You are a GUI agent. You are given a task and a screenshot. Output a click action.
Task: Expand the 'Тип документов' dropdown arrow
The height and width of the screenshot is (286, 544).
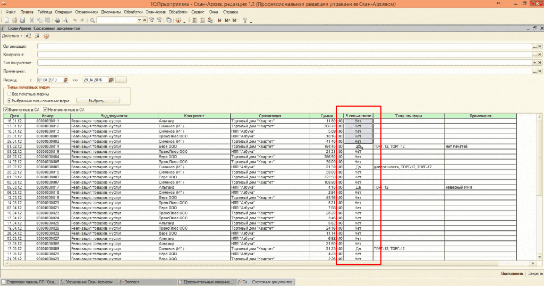[x=534, y=63]
